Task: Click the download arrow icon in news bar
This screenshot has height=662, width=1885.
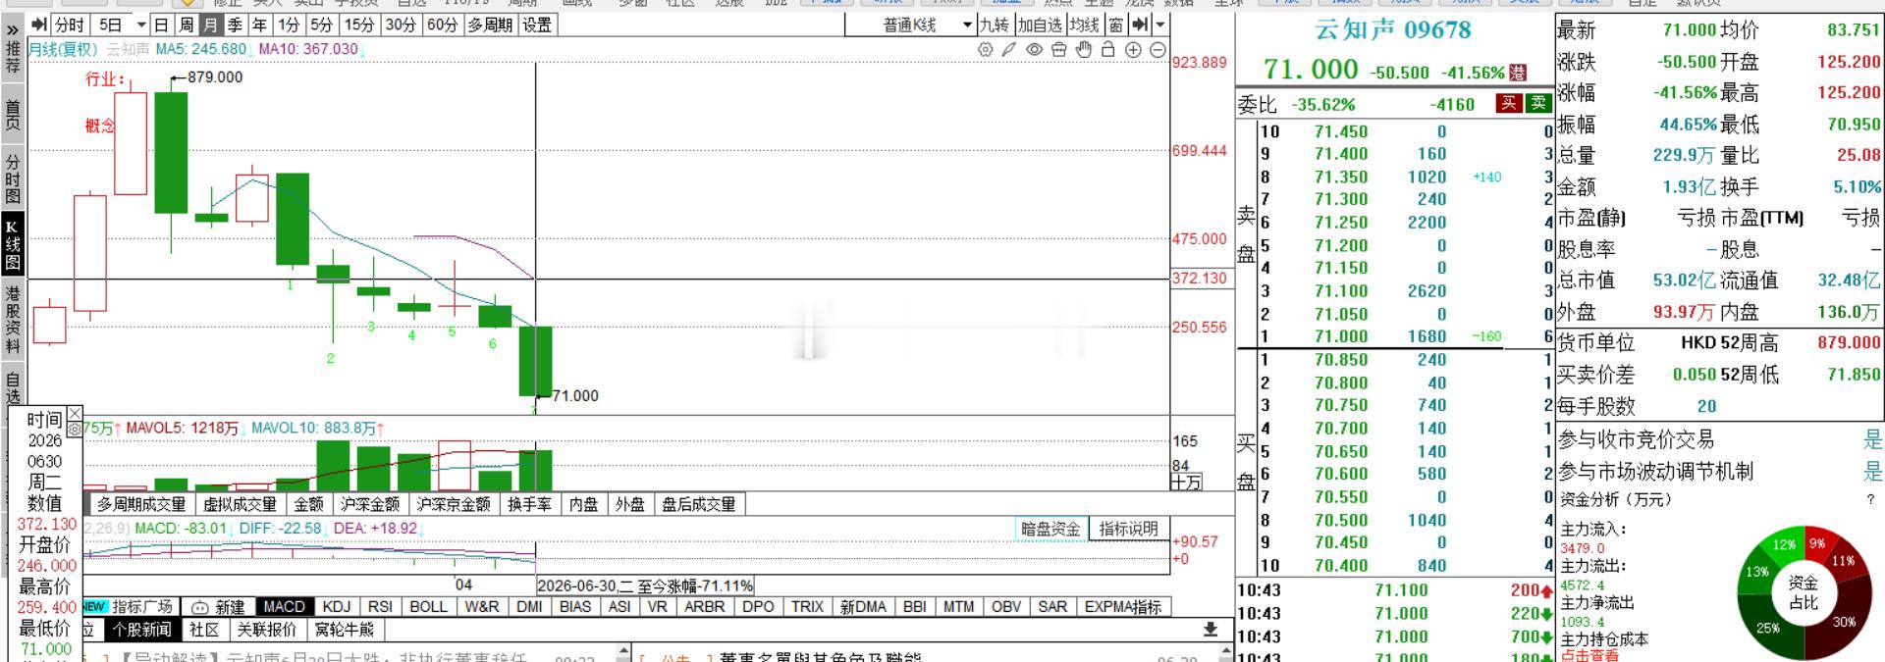Action: 1210,629
